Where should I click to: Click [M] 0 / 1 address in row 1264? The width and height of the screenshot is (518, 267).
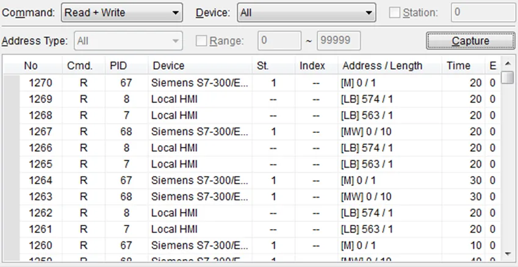pyautogui.click(x=358, y=180)
